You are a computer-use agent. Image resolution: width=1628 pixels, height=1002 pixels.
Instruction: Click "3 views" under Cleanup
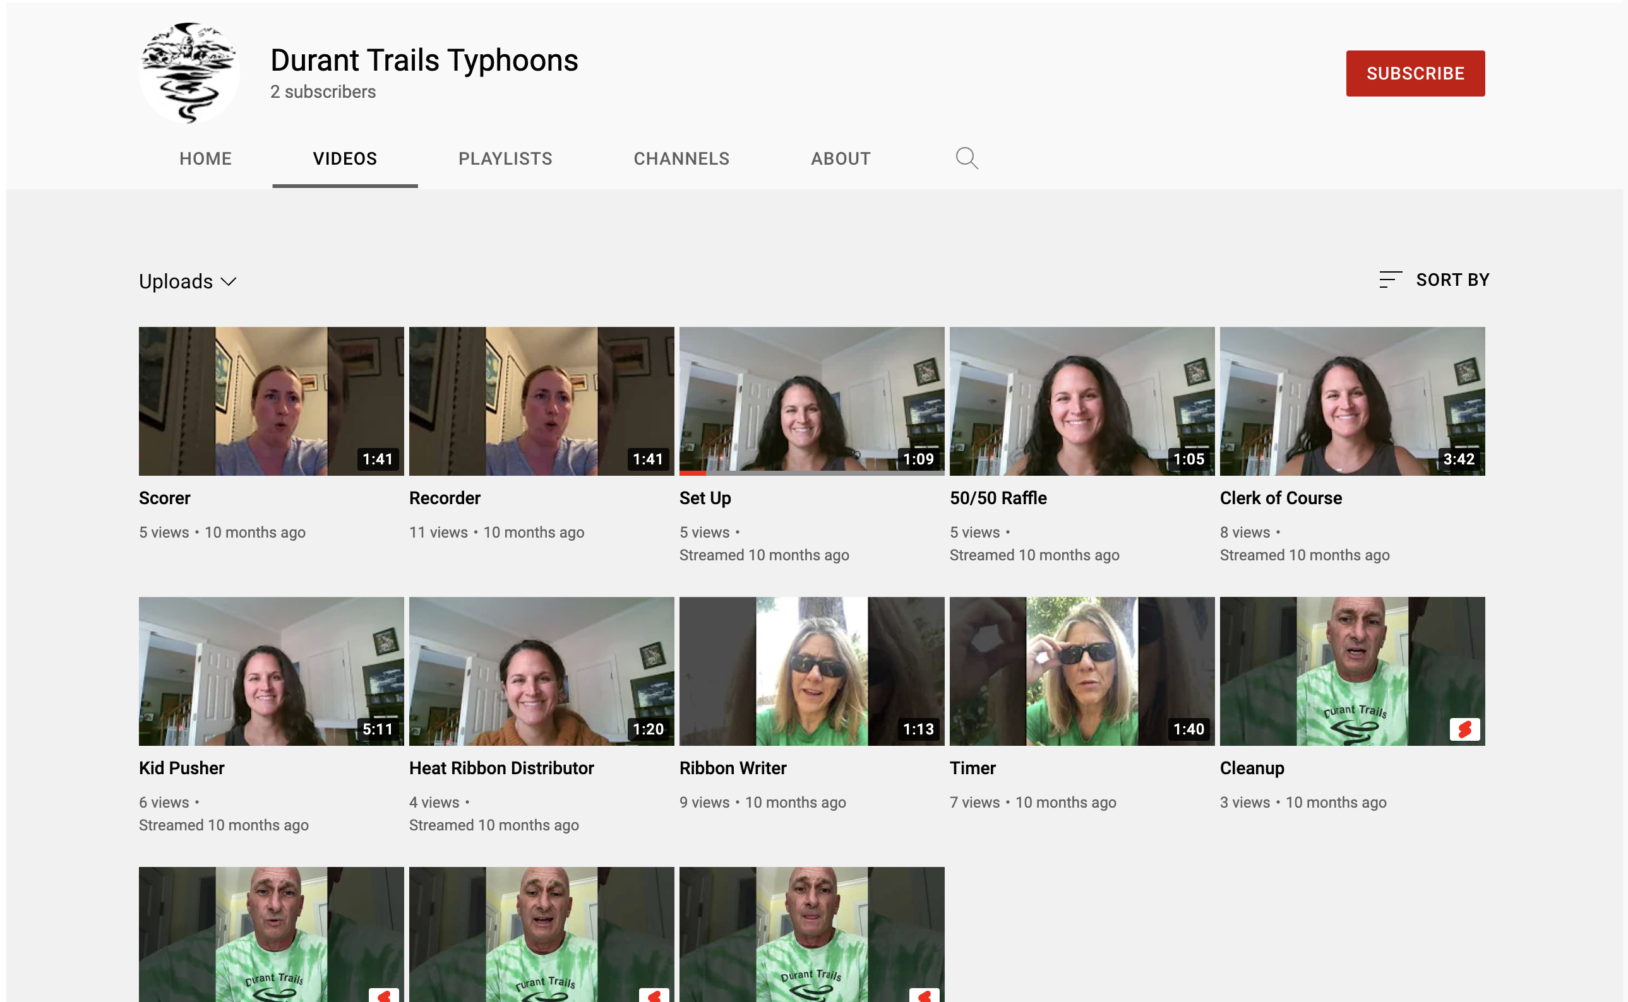pos(1245,803)
